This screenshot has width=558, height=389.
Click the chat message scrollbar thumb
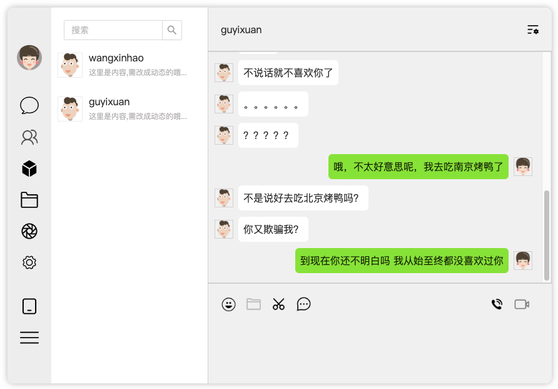pos(547,236)
